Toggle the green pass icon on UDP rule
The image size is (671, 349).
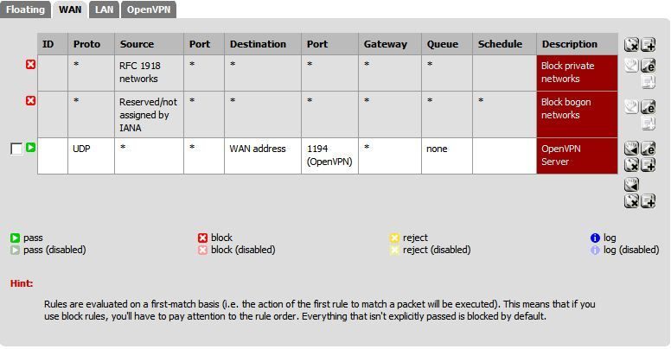pyautogui.click(x=30, y=148)
